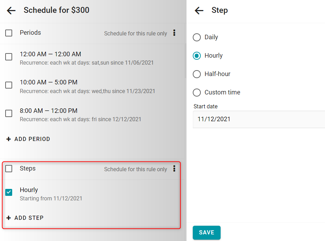Choose Custom time step option
325x241 pixels.
point(197,92)
